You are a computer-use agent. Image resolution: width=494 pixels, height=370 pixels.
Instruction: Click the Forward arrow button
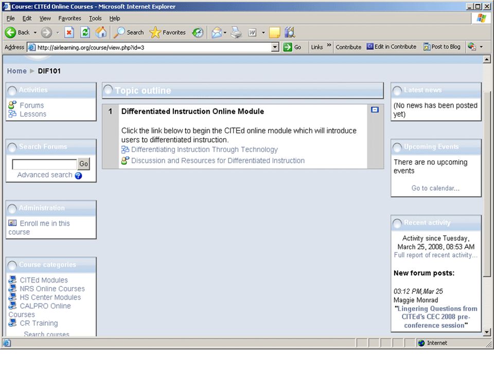[46, 32]
